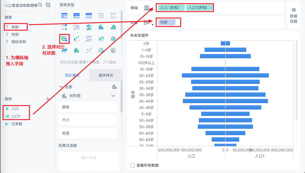Pick the stacked column chart type

tap(101, 27)
